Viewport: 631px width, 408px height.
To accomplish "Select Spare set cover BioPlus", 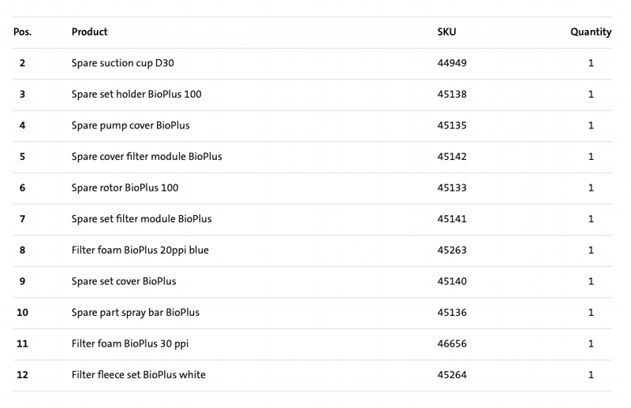I will click(124, 281).
